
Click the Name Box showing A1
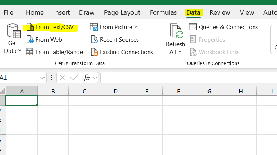(20, 77)
